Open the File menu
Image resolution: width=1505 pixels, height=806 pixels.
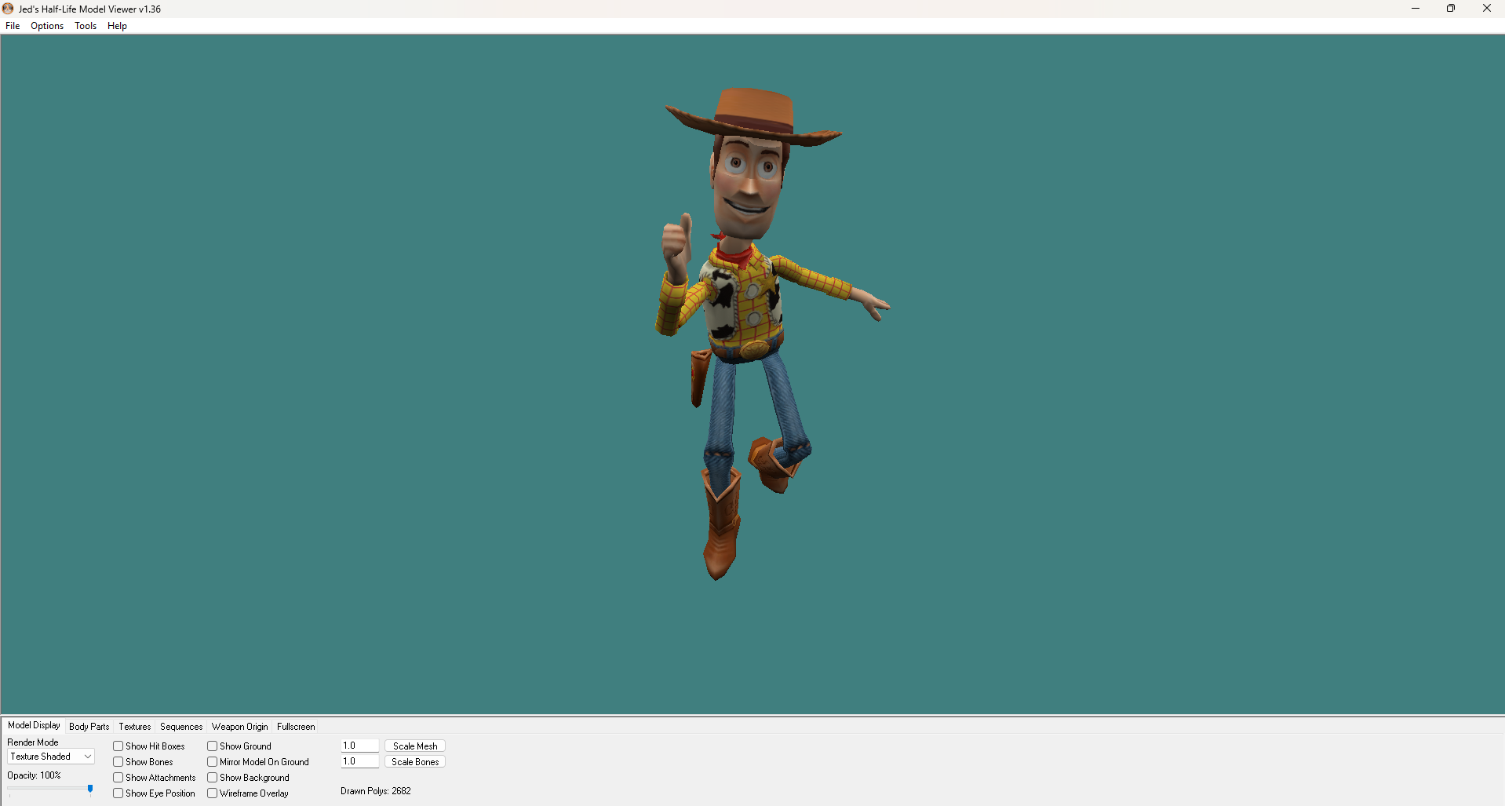pos(13,26)
